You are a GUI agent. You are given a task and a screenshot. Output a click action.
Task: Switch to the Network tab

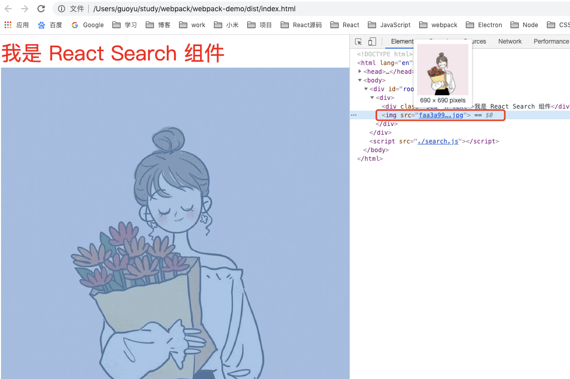tap(509, 41)
